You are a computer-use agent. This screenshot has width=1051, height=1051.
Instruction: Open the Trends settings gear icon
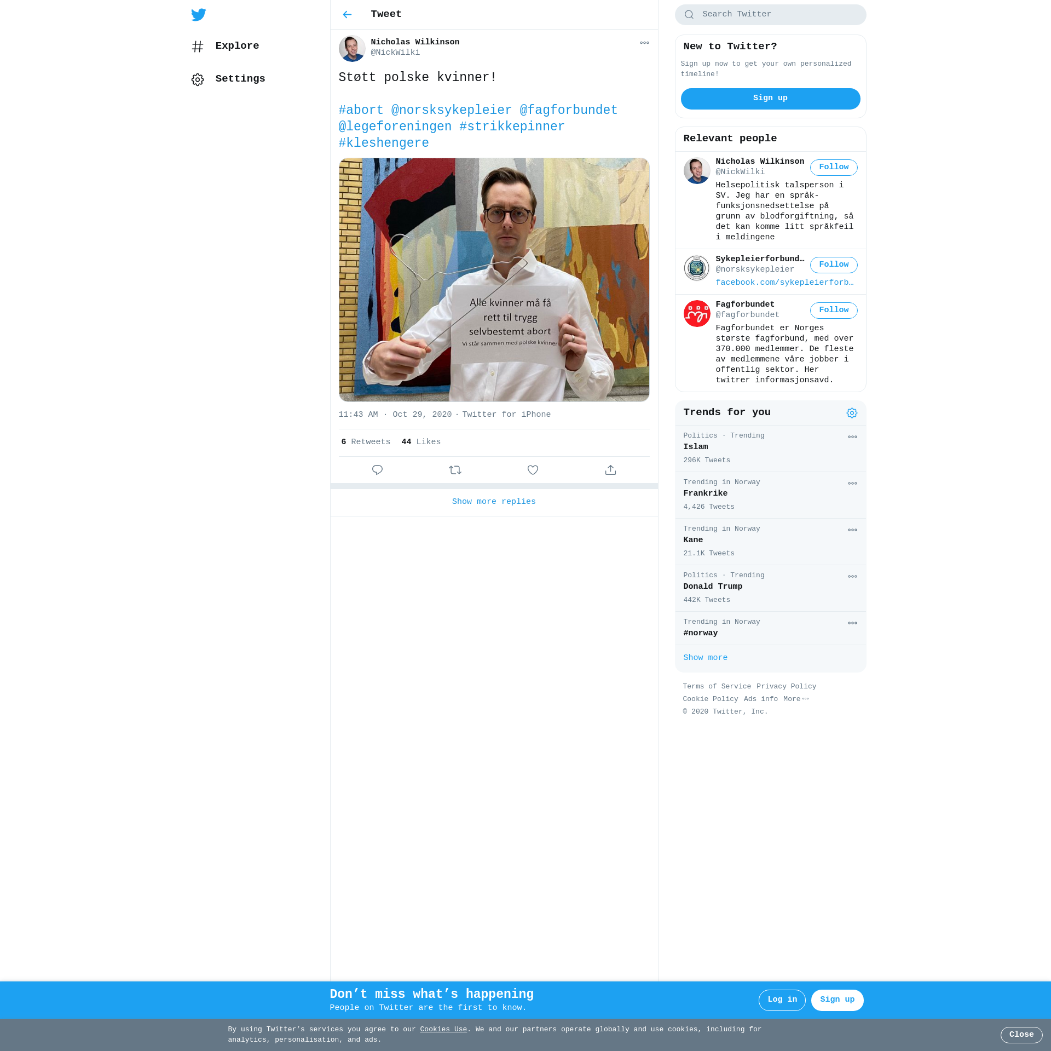pos(852,413)
